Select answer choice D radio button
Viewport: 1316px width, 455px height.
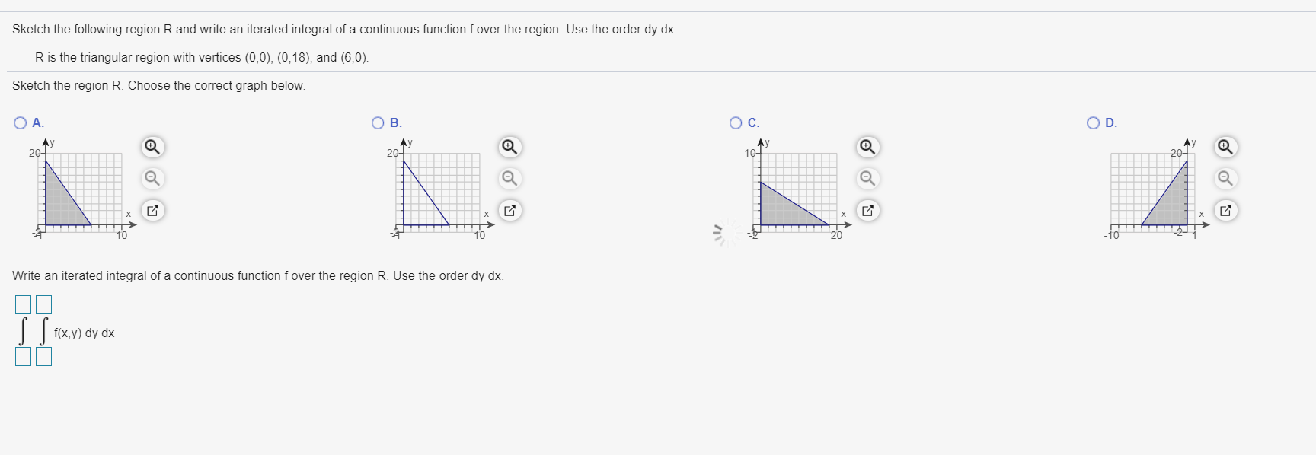[1093, 121]
